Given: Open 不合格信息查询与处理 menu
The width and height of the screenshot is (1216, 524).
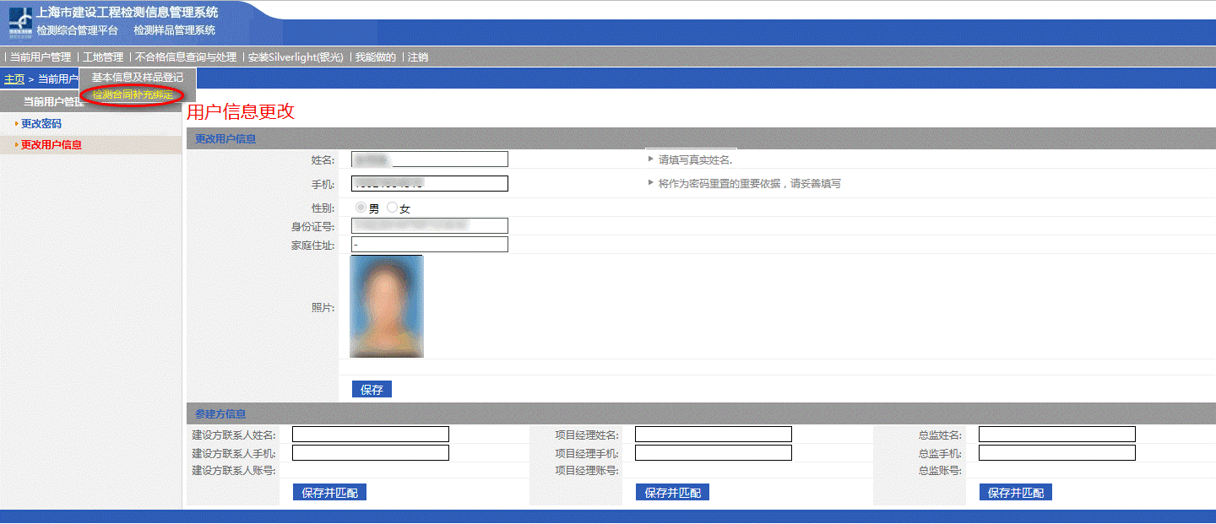Looking at the screenshot, I should point(186,57).
